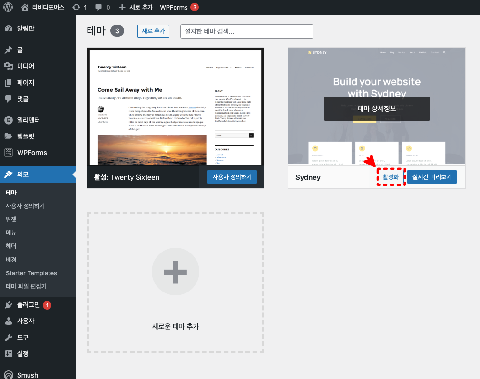Click 새로운 테마 추가 placeholder label
480x379 pixels.
click(x=176, y=326)
